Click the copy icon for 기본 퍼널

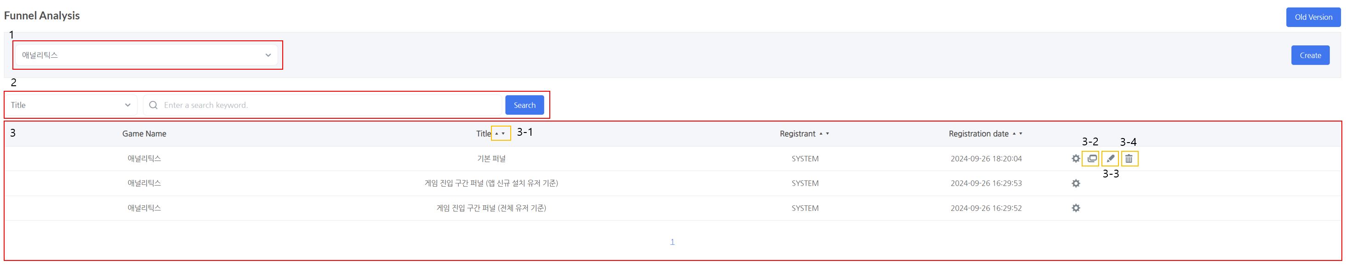point(1091,159)
